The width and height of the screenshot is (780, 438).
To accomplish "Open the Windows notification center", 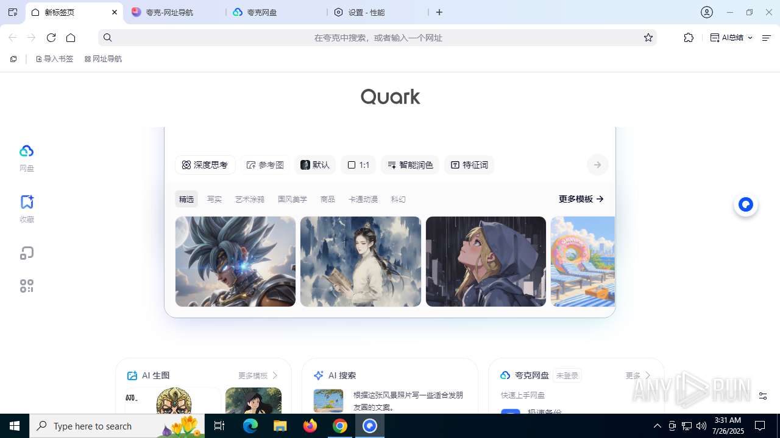I will tap(760, 426).
